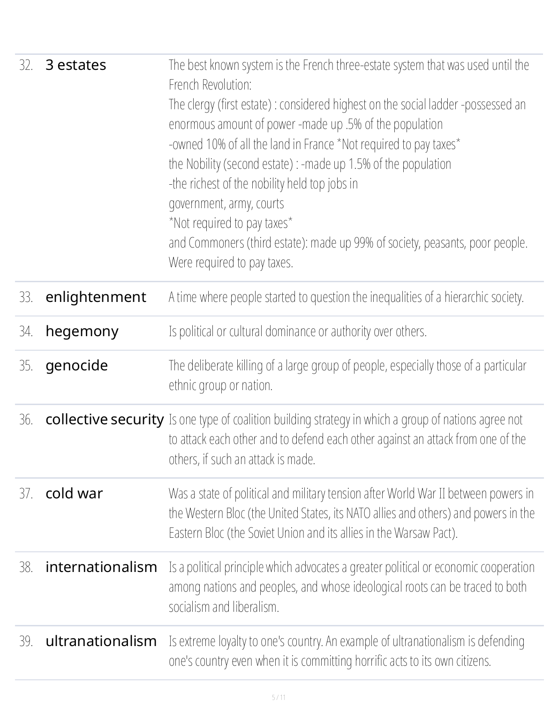Click row number 32
The image size is (558, 722).
(26, 65)
